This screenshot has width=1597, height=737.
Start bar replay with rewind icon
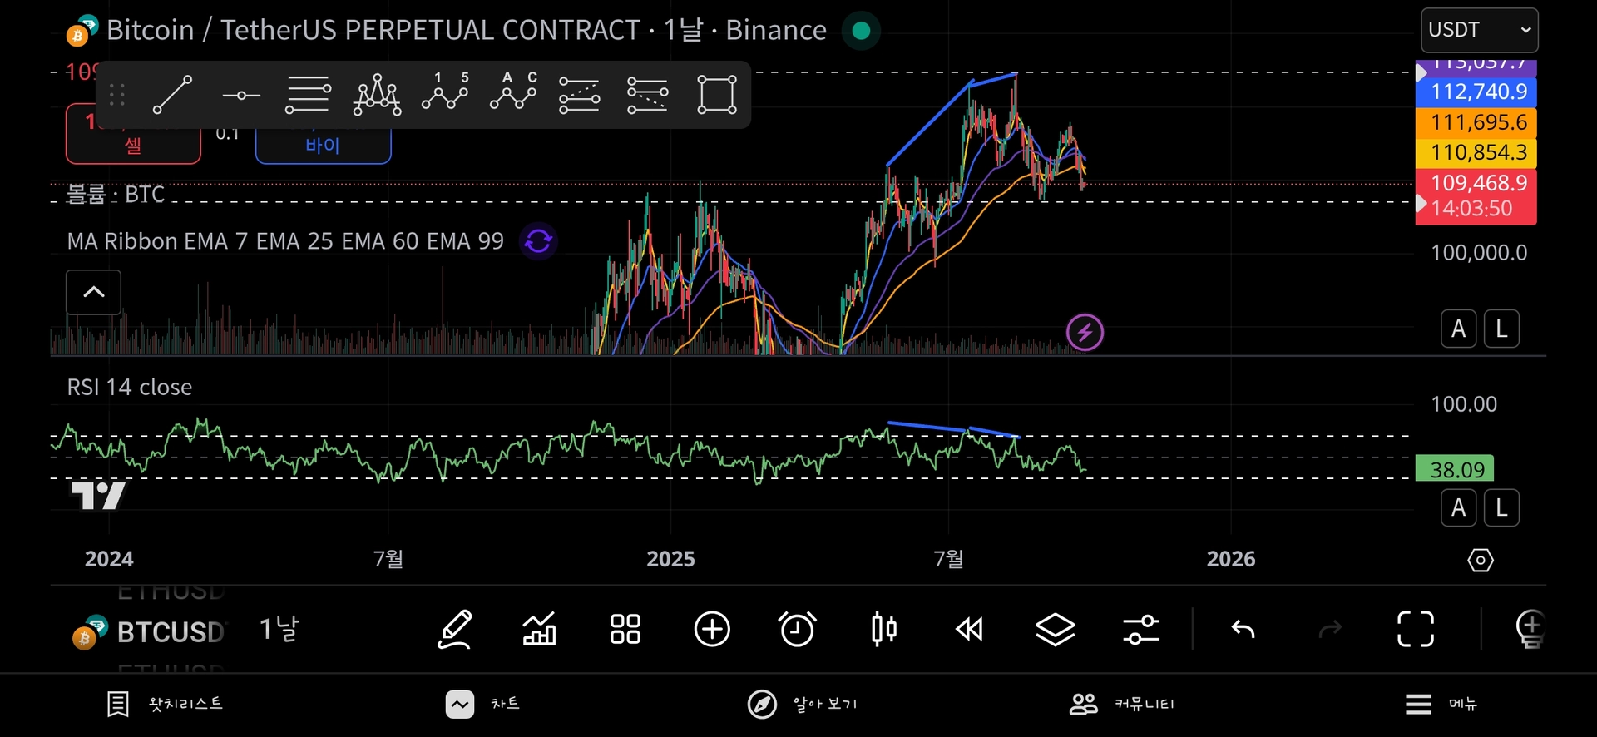970,630
